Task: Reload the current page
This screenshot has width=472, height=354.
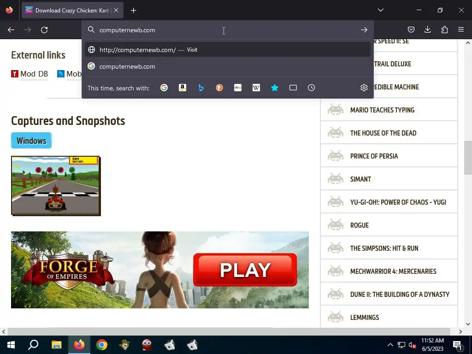Action: click(44, 30)
